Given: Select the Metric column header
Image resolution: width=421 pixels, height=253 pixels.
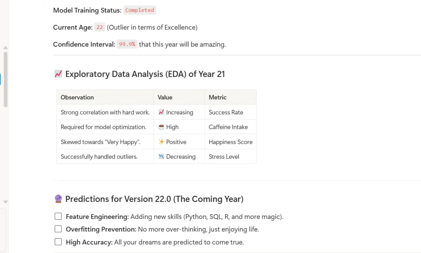Looking at the screenshot, I should (218, 97).
